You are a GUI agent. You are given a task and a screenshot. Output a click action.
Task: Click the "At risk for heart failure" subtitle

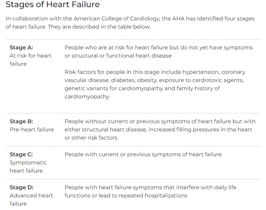tap(30, 60)
